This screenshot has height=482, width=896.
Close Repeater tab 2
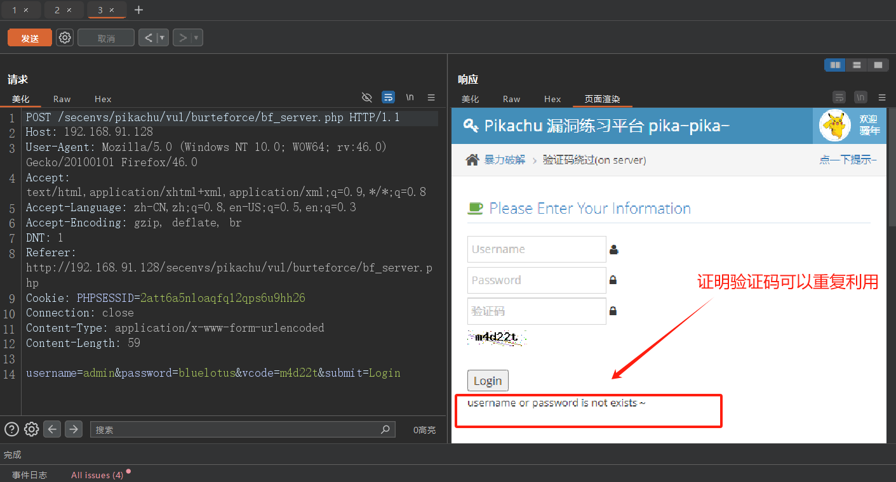click(69, 10)
